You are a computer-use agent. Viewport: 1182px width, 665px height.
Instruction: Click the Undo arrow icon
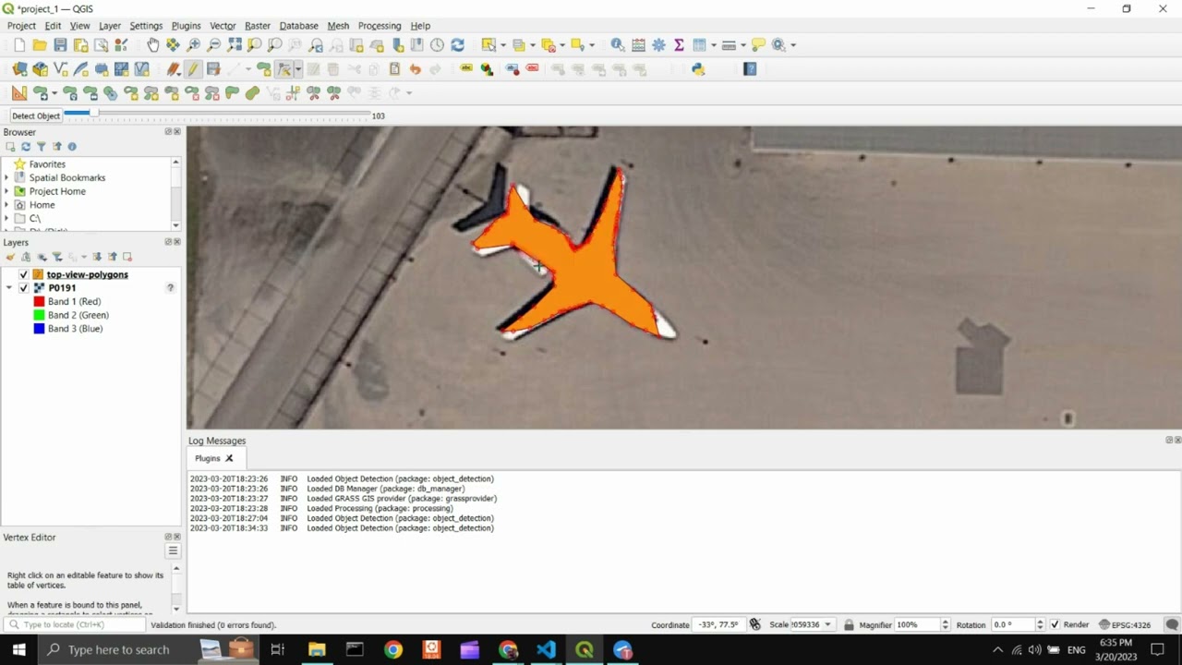(x=415, y=69)
